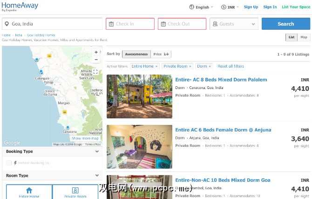Enable the Instant Booking checkbox
The image size is (312, 199).
(x=9, y=163)
